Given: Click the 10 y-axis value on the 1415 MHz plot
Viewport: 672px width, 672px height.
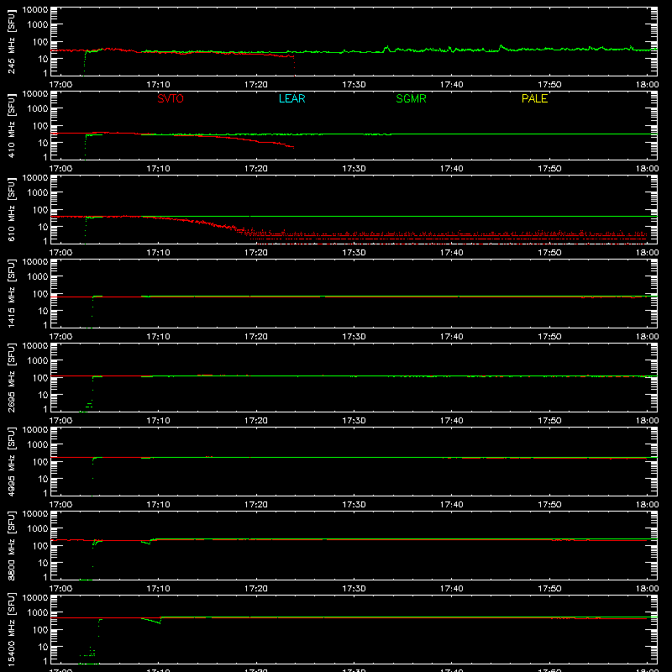Looking at the screenshot, I should pyautogui.click(x=43, y=311).
